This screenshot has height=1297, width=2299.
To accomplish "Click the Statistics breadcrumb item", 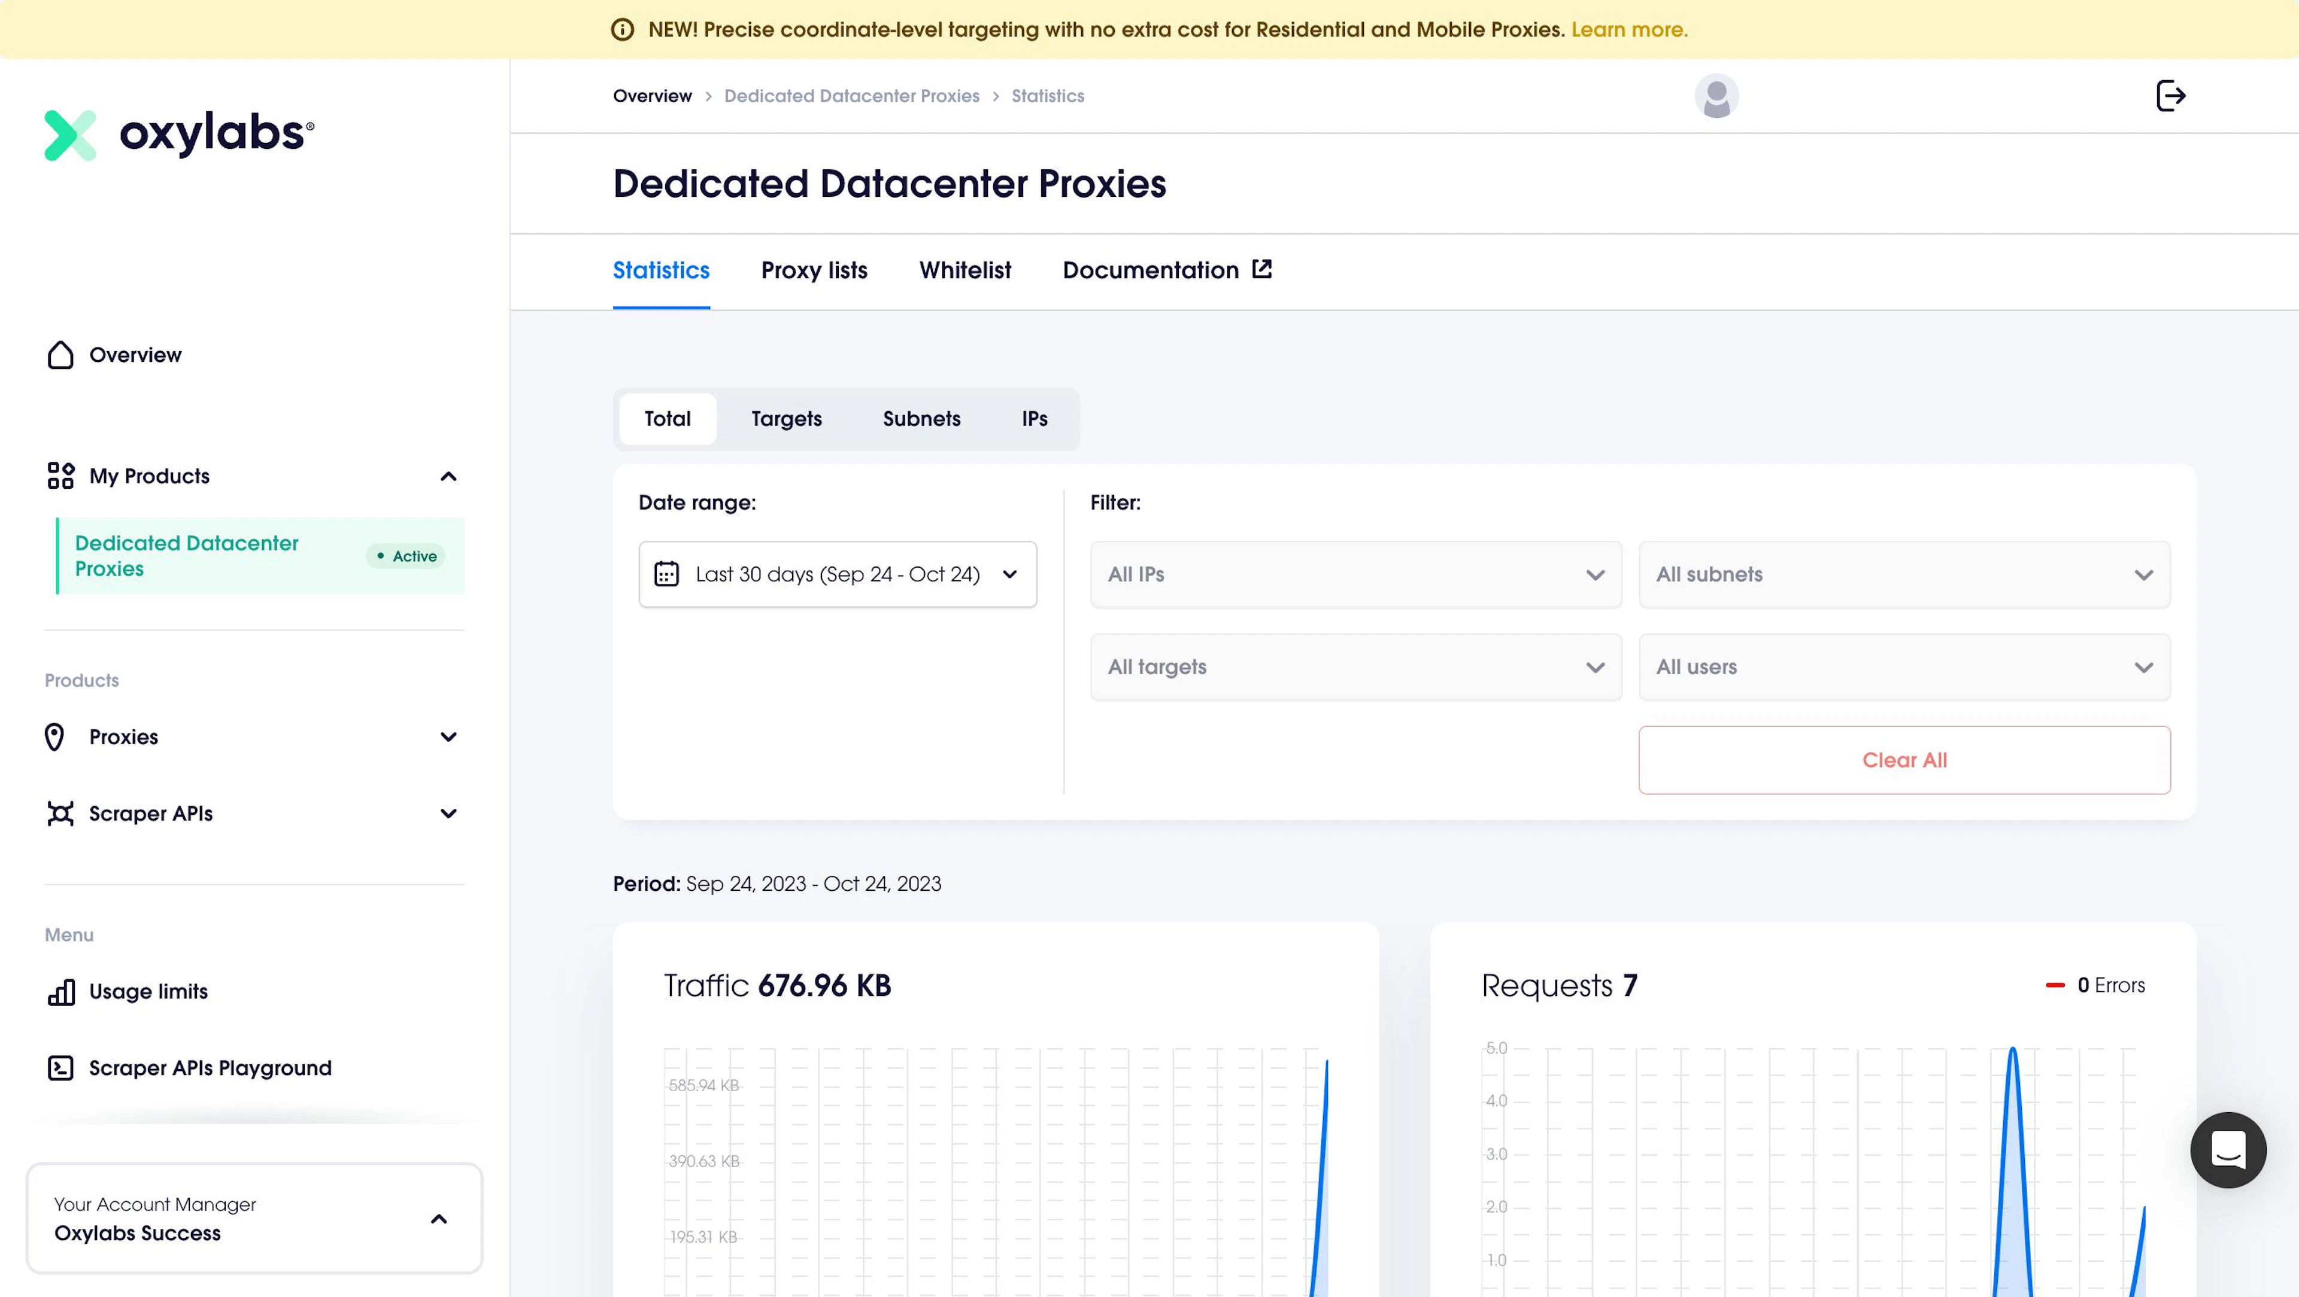I will (1048, 96).
